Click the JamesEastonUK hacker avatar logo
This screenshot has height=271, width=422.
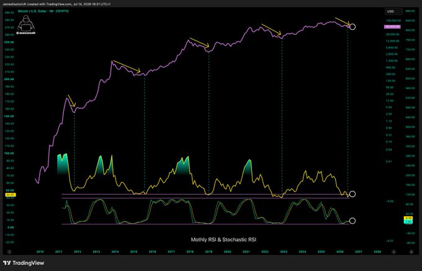click(x=26, y=24)
